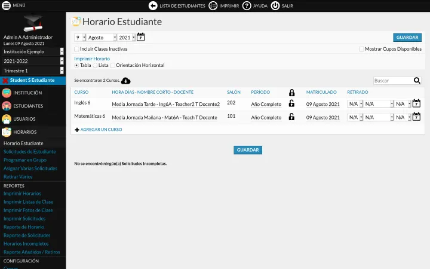Click the Estudiantes sidebar icon
The image size is (430, 269).
[x=7, y=106]
